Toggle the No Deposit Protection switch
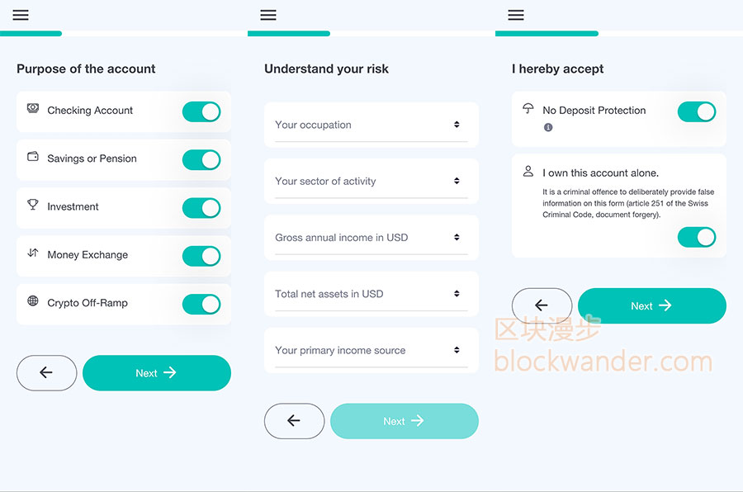 pos(697,111)
